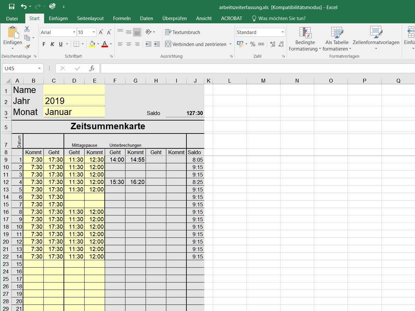
Task: Click the insert function fx icon
Action: (x=92, y=68)
